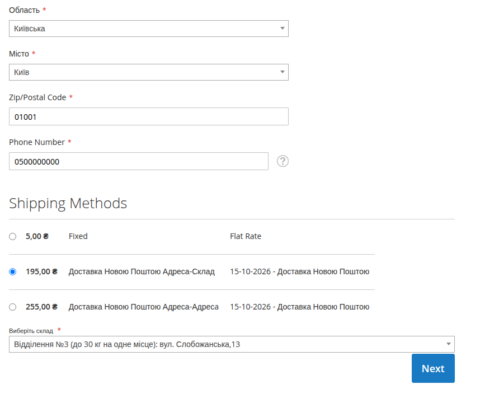Focus the Zip/Postal Code field containing 01001
The width and height of the screenshot is (480, 403).
click(x=149, y=116)
